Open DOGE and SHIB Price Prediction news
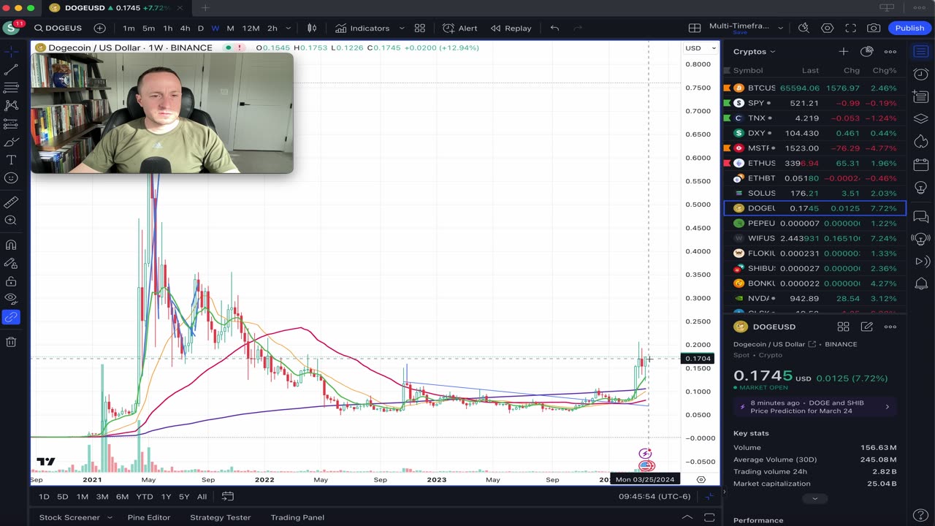 (814, 407)
